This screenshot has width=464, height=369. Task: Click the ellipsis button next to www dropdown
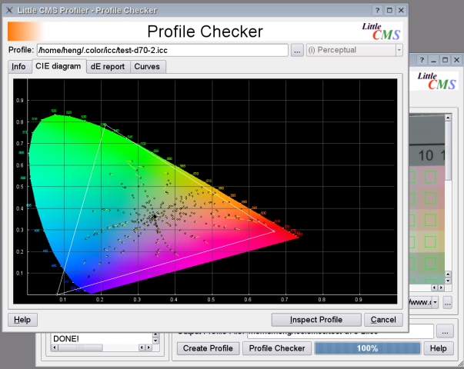pos(447,303)
